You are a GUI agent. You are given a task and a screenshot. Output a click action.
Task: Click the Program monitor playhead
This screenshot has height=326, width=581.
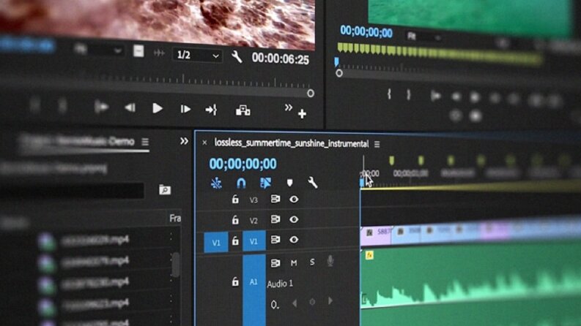click(336, 61)
